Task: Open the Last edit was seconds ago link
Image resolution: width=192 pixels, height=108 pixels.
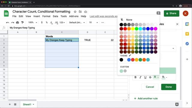Action: [x=103, y=16]
